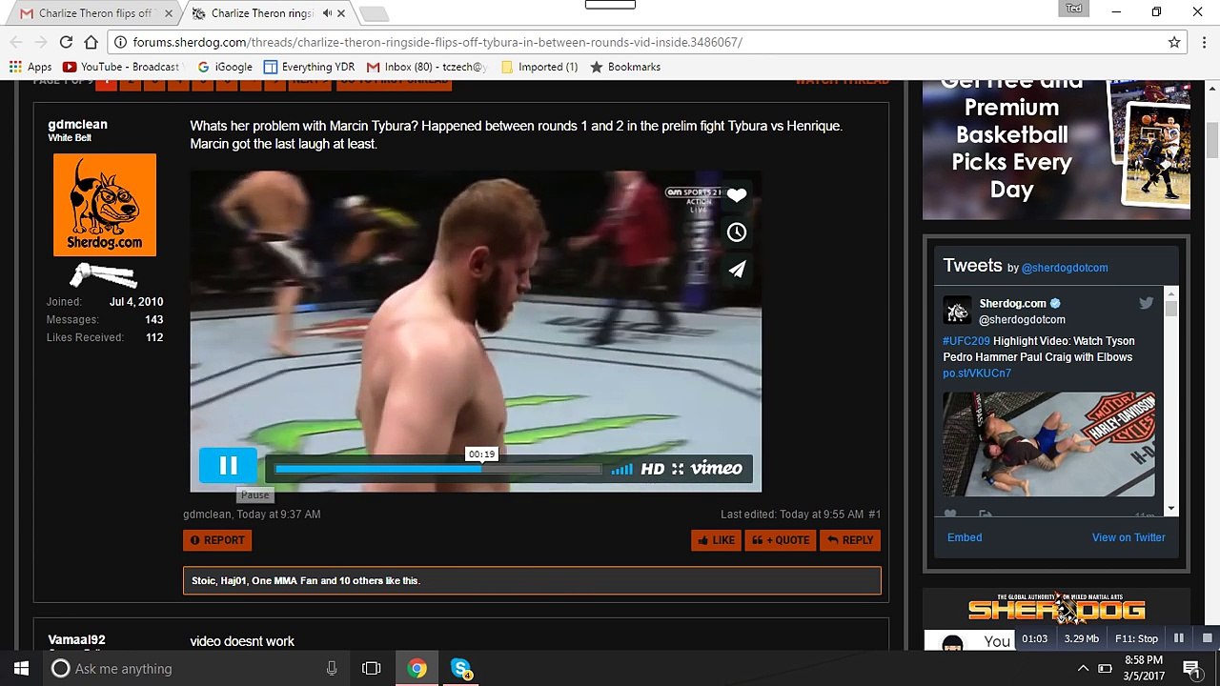The image size is (1220, 686).
Task: Pause the screen recording
Action: 1179,638
